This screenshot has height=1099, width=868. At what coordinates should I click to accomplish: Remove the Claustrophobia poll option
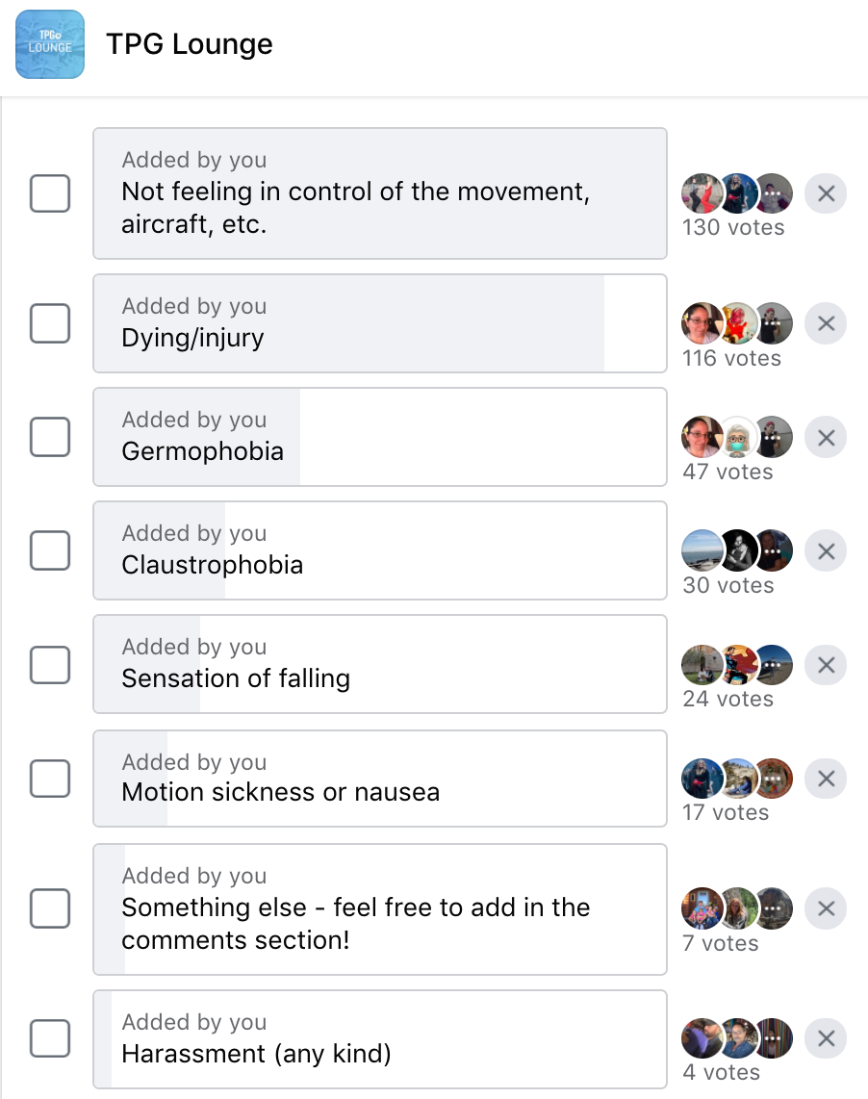coord(825,551)
